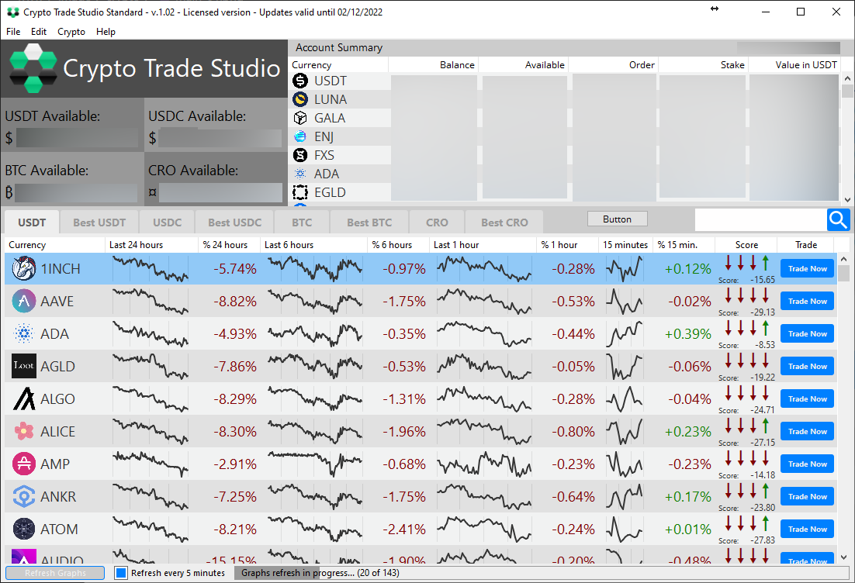Screen dimensions: 855x583
Task: Click the ALICE flower icon
Action: pyautogui.click(x=23, y=431)
